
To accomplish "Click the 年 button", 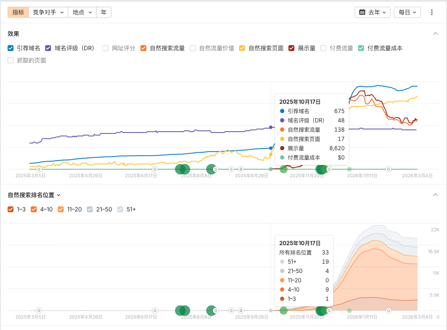I will (104, 12).
